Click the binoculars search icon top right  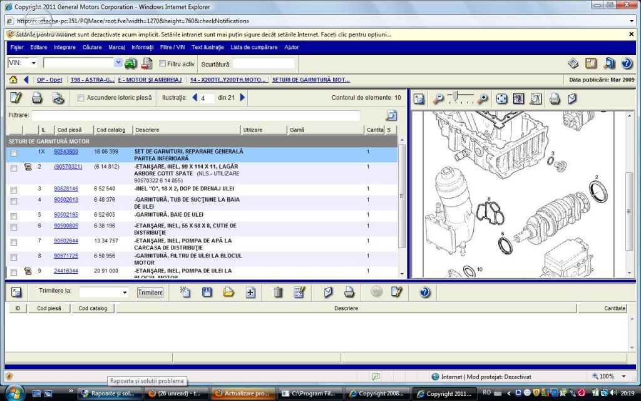click(x=609, y=63)
